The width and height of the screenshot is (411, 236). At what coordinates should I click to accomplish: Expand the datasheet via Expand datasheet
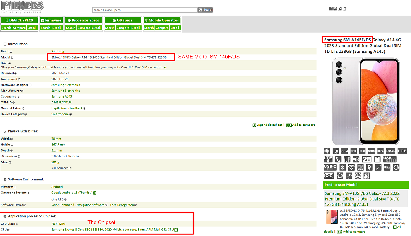[267, 125]
